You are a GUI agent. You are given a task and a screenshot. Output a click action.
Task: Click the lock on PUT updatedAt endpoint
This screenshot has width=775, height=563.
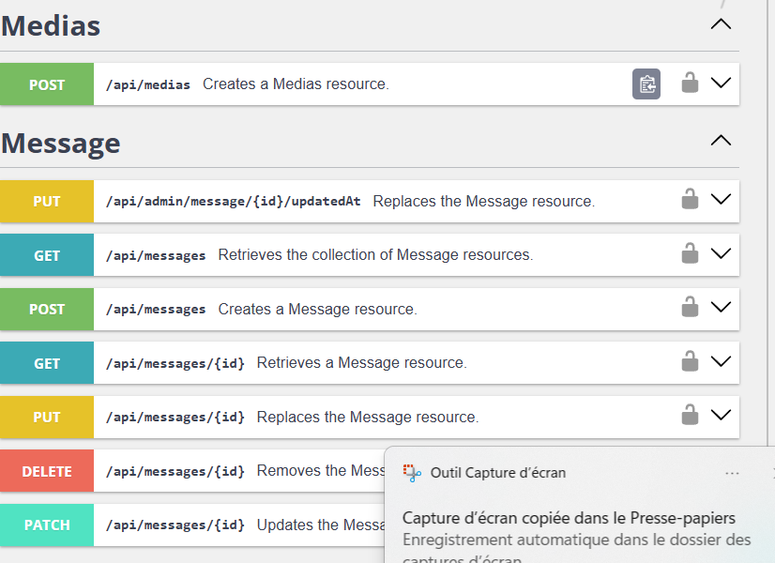point(690,199)
